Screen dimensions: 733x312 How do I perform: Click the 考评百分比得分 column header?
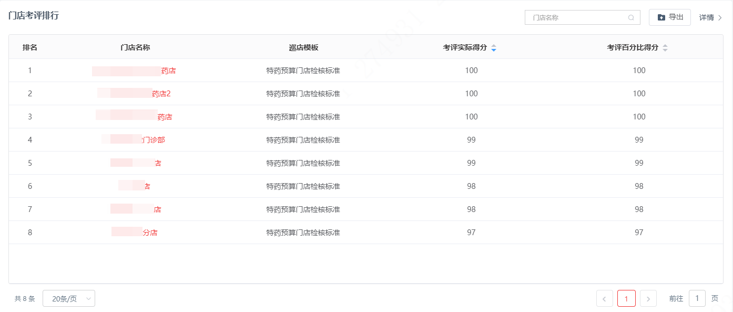[x=633, y=48]
